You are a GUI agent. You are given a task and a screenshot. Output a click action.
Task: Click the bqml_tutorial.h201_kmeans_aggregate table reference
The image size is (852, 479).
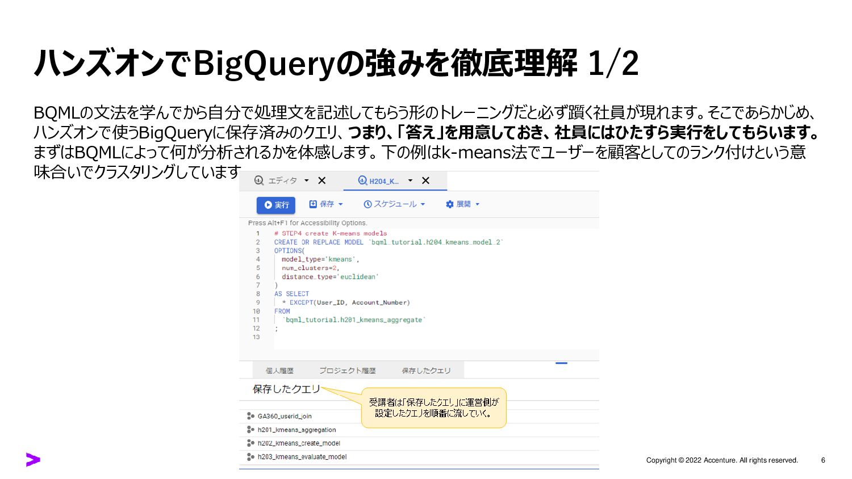[x=354, y=320]
